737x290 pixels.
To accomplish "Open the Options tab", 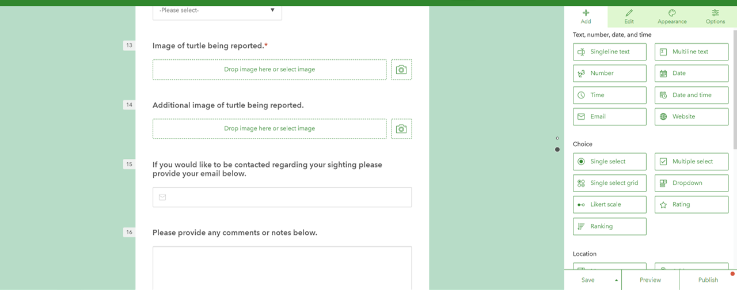I will pyautogui.click(x=715, y=16).
